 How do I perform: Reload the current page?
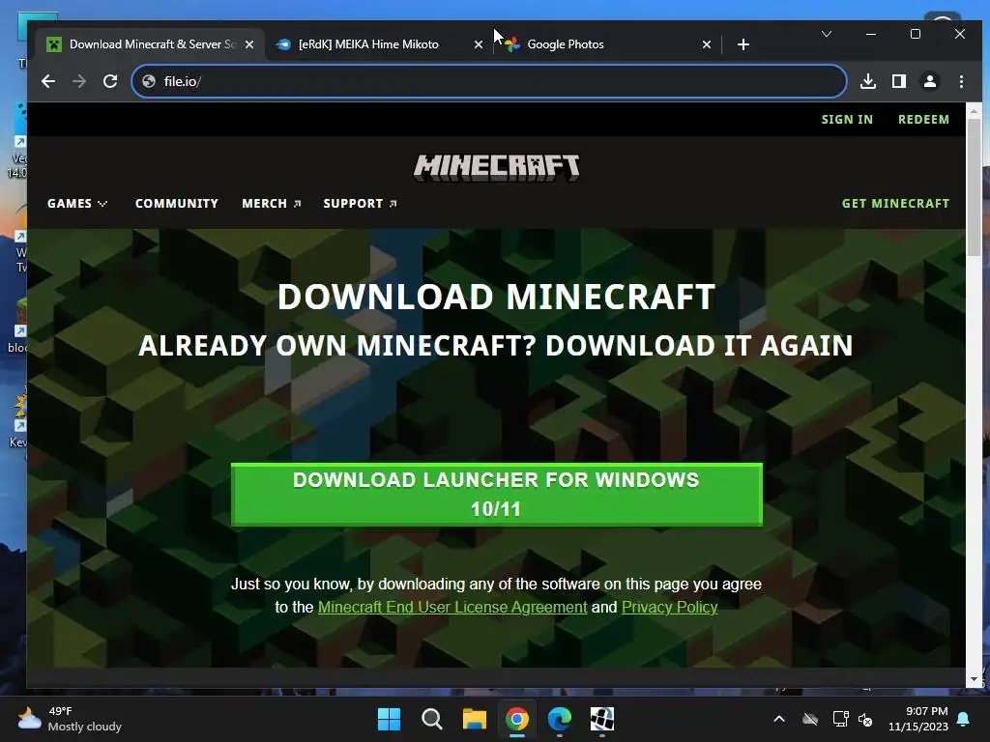(x=110, y=81)
